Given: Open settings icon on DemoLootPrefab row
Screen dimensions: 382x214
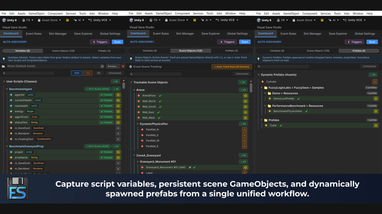Looking at the screenshot, I should point(376,99).
